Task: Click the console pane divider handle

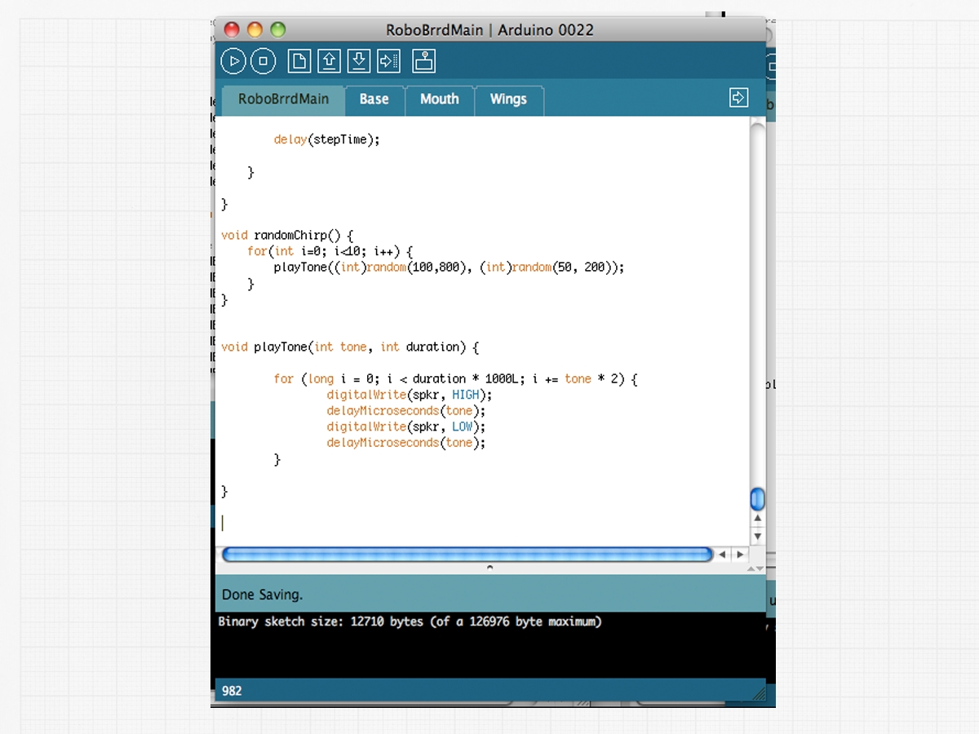Action: pyautogui.click(x=489, y=567)
